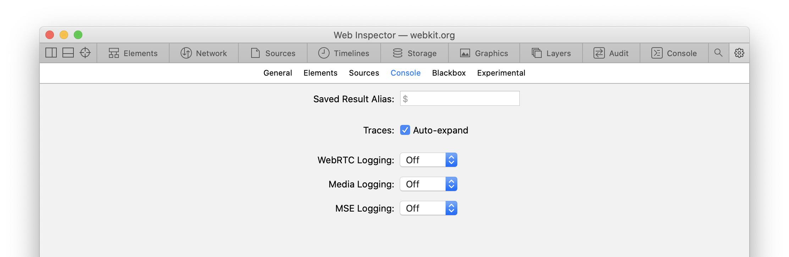Screen dimensions: 789x257
Task: Open the search magnifier icon
Action: point(718,53)
